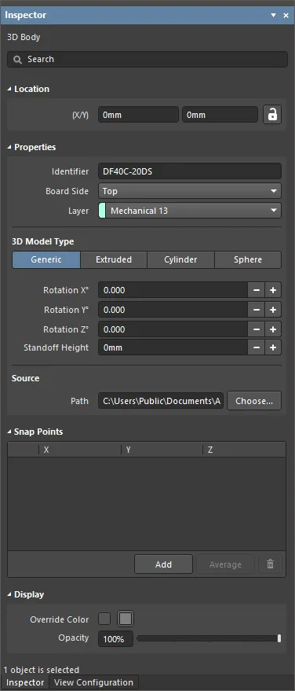Decrease Rotation X with minus button
The height and width of the screenshot is (691, 295).
(257, 290)
